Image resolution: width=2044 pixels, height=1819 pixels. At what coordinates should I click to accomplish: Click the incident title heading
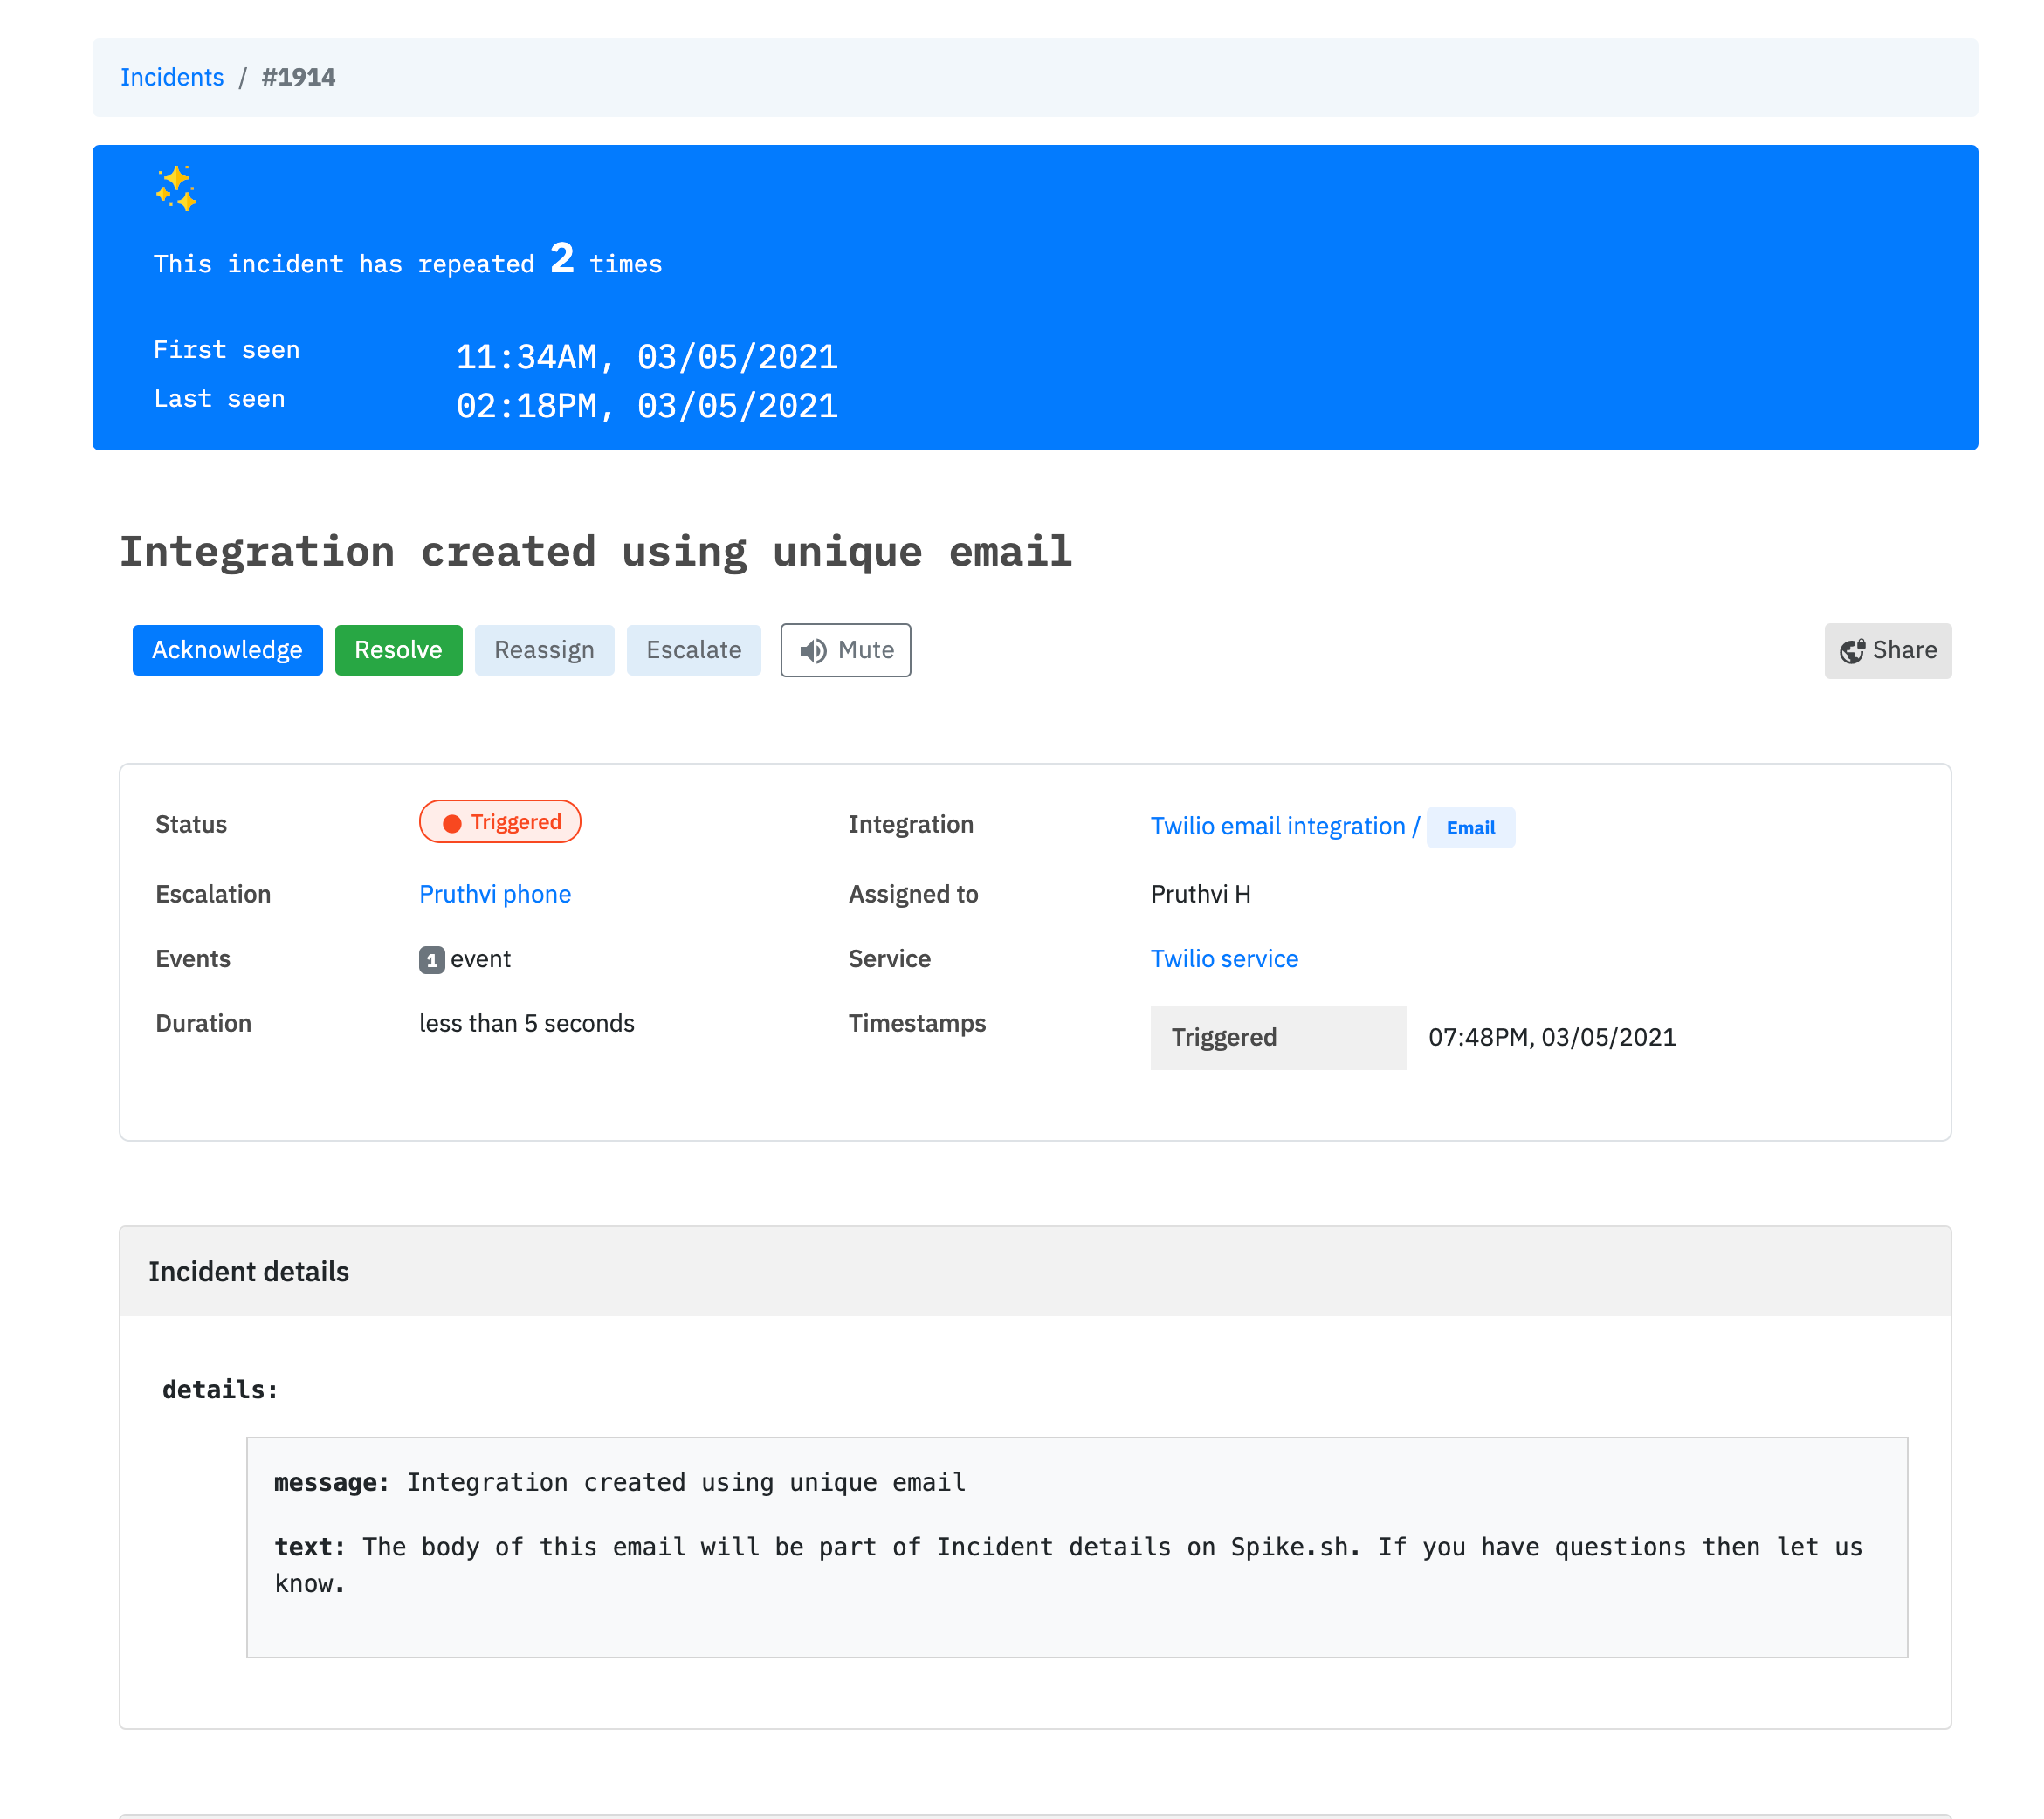pos(596,552)
